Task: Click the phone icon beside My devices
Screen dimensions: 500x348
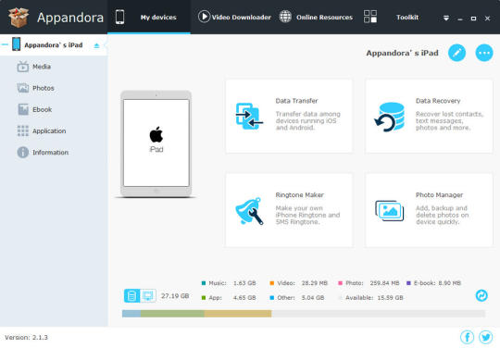Action: (x=119, y=17)
